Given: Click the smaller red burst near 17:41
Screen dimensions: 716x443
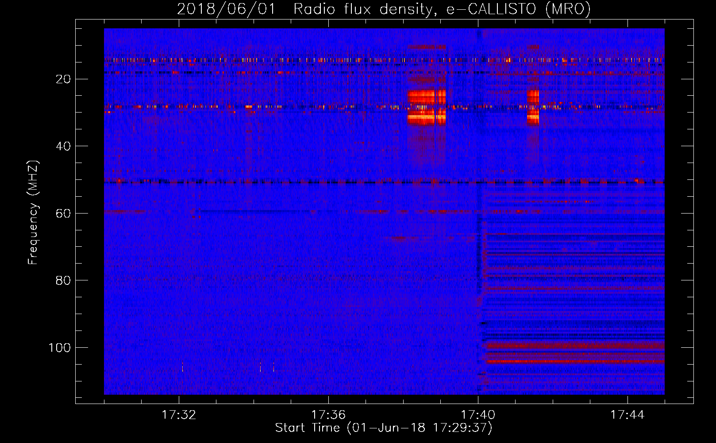Looking at the screenshot, I should [x=533, y=107].
